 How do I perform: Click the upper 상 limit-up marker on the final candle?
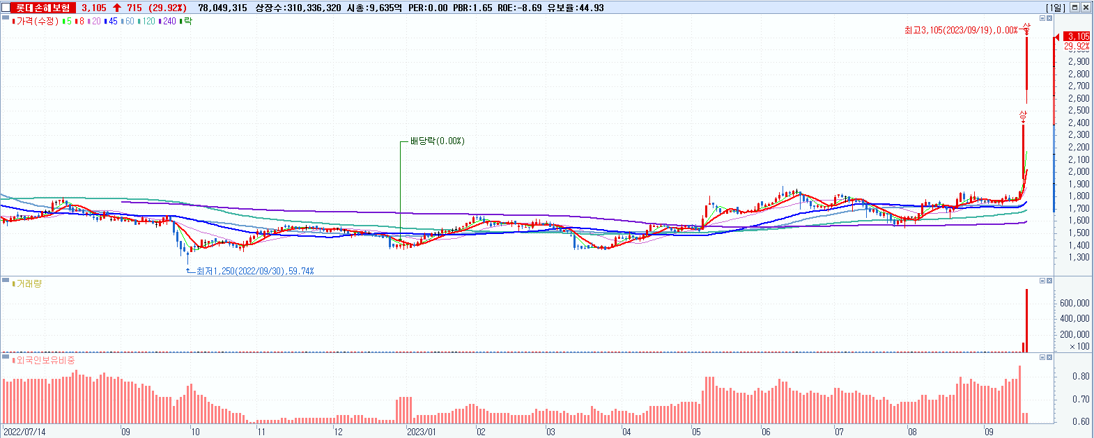click(x=1026, y=29)
